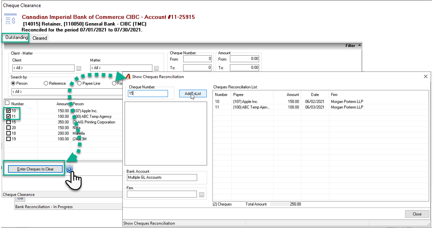Collapse the Filter panel arrow

click(x=359, y=45)
